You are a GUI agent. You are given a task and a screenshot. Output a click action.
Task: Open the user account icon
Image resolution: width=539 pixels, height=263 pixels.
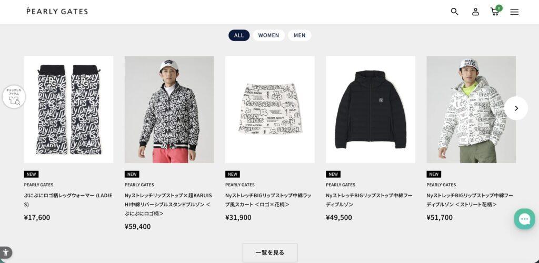click(x=475, y=12)
